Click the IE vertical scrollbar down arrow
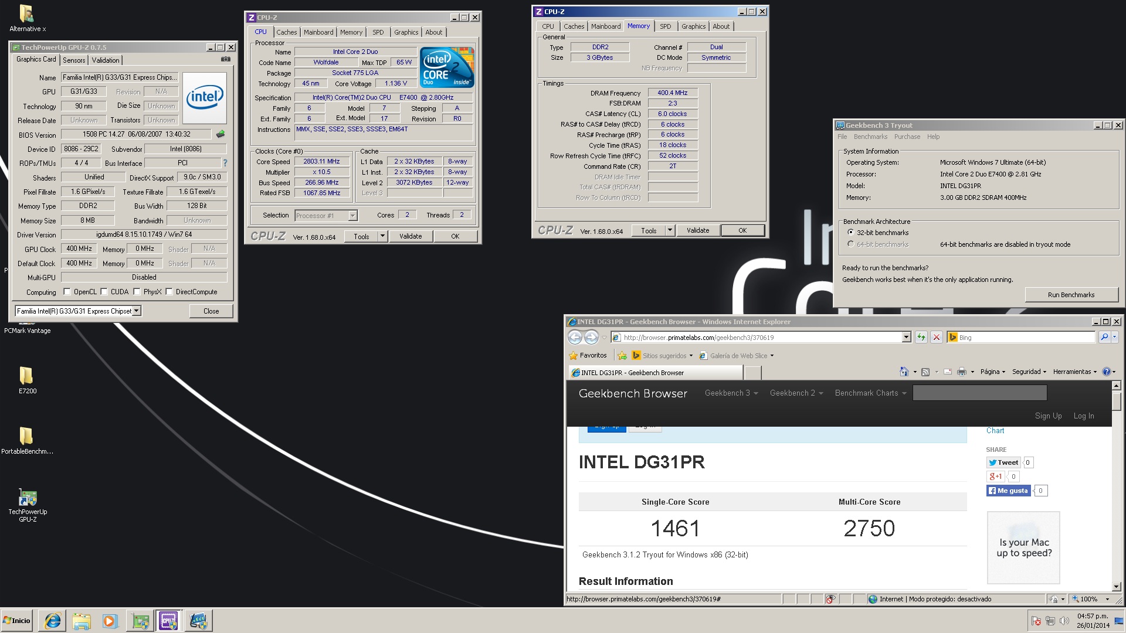Screen dimensions: 1126x633 point(1116,587)
